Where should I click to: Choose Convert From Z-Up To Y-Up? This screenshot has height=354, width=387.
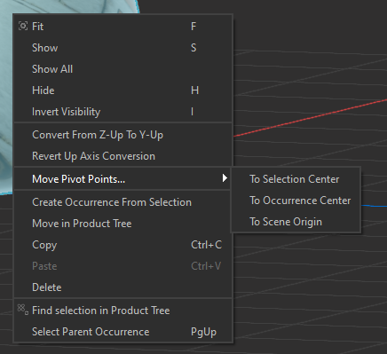point(122,135)
